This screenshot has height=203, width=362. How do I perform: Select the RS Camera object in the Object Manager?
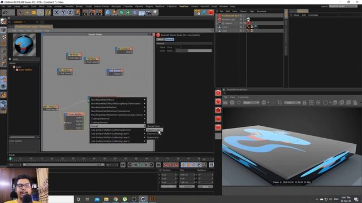[227, 23]
